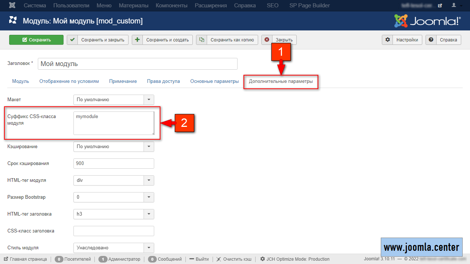The width and height of the screenshot is (470, 264).
Task: Click the module title input field
Action: click(138, 64)
